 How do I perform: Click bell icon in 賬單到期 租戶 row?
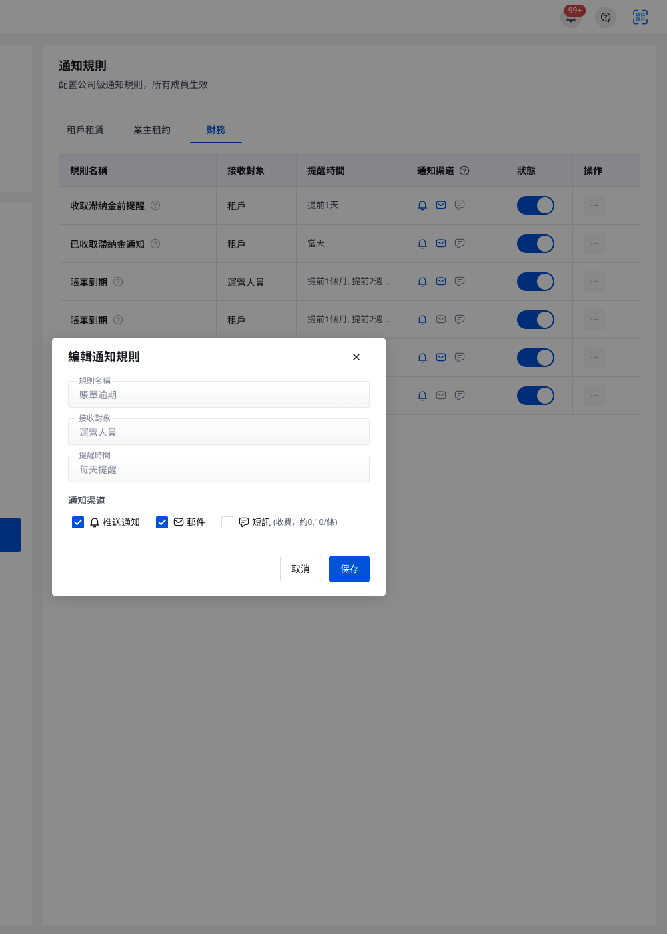(422, 320)
